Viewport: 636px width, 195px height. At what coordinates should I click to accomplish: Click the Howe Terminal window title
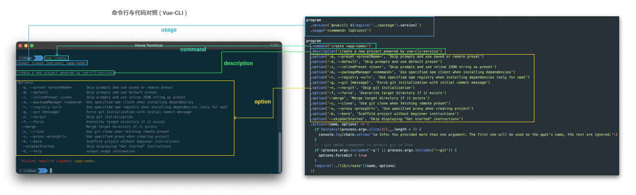pos(149,46)
